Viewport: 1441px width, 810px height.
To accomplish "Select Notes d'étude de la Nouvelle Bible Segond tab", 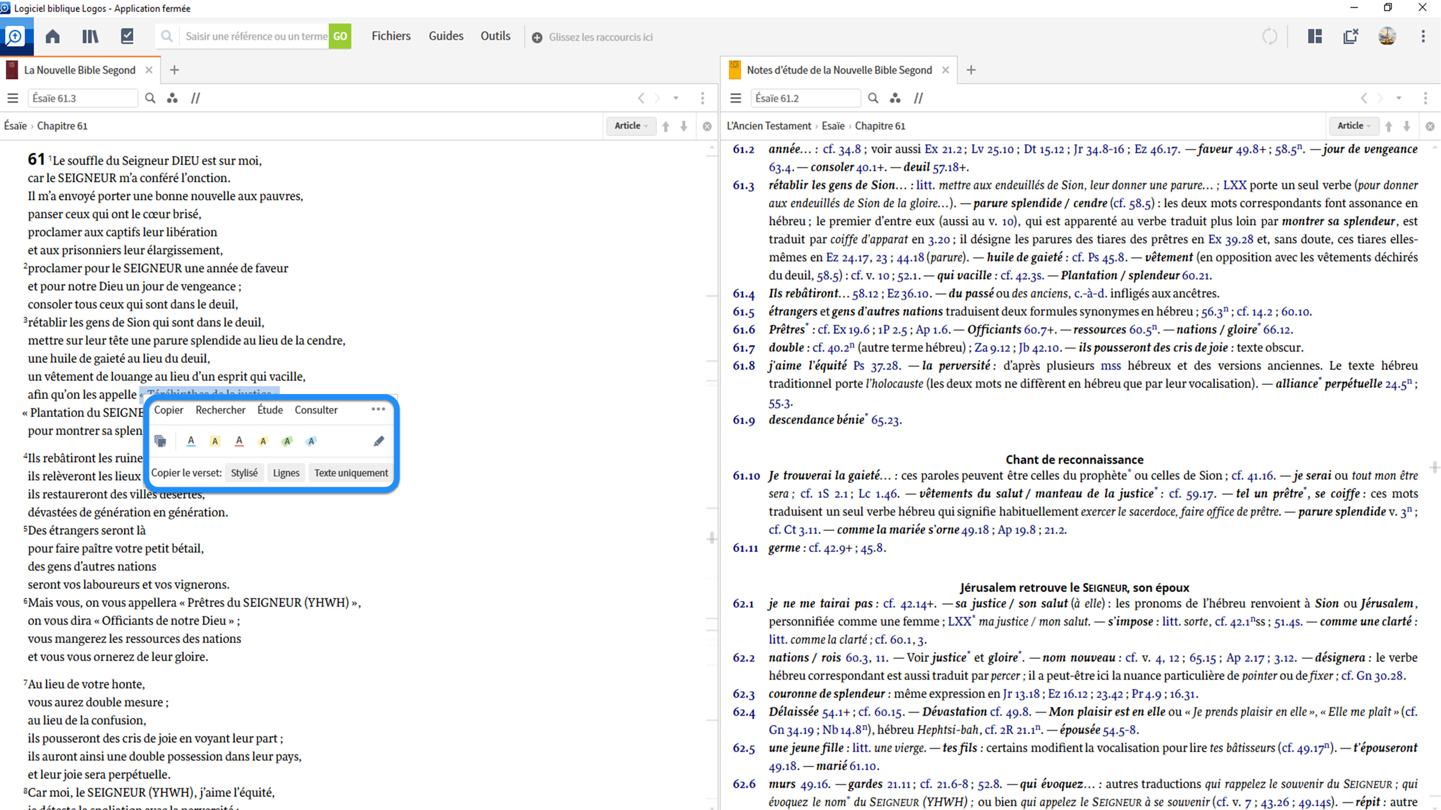I will [x=839, y=70].
